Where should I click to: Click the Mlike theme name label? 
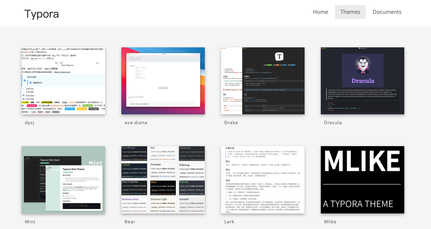pos(330,222)
